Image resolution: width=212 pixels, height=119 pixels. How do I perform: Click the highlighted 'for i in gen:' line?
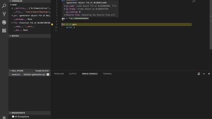tap(127, 24)
